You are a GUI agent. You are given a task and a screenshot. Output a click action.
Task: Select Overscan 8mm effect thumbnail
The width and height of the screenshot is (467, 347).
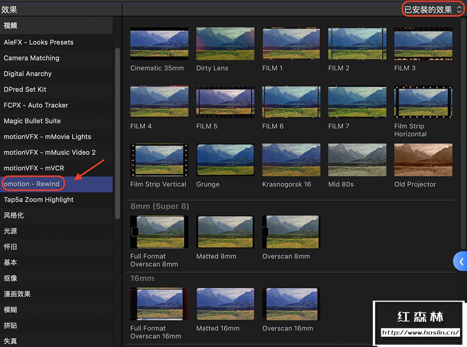291,232
